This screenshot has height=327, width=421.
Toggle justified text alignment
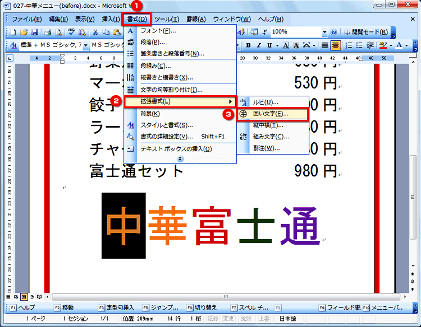(325, 45)
